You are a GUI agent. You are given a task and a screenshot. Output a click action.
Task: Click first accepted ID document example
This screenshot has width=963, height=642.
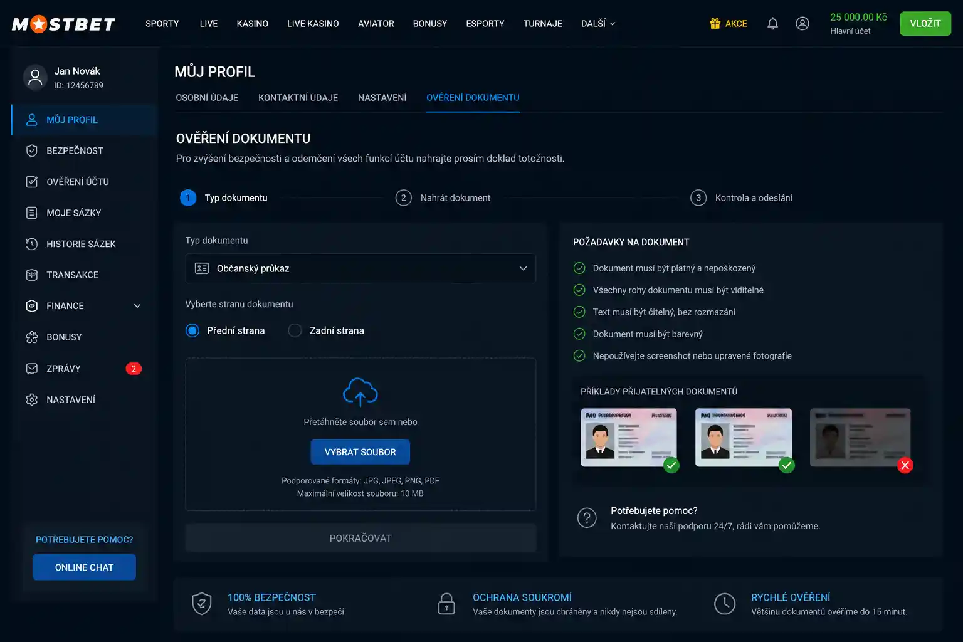point(629,438)
